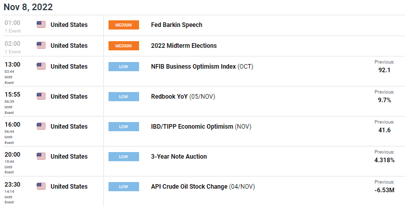Open the 2022 Midterm Elections event
This screenshot has height=208, width=405.
[184, 46]
